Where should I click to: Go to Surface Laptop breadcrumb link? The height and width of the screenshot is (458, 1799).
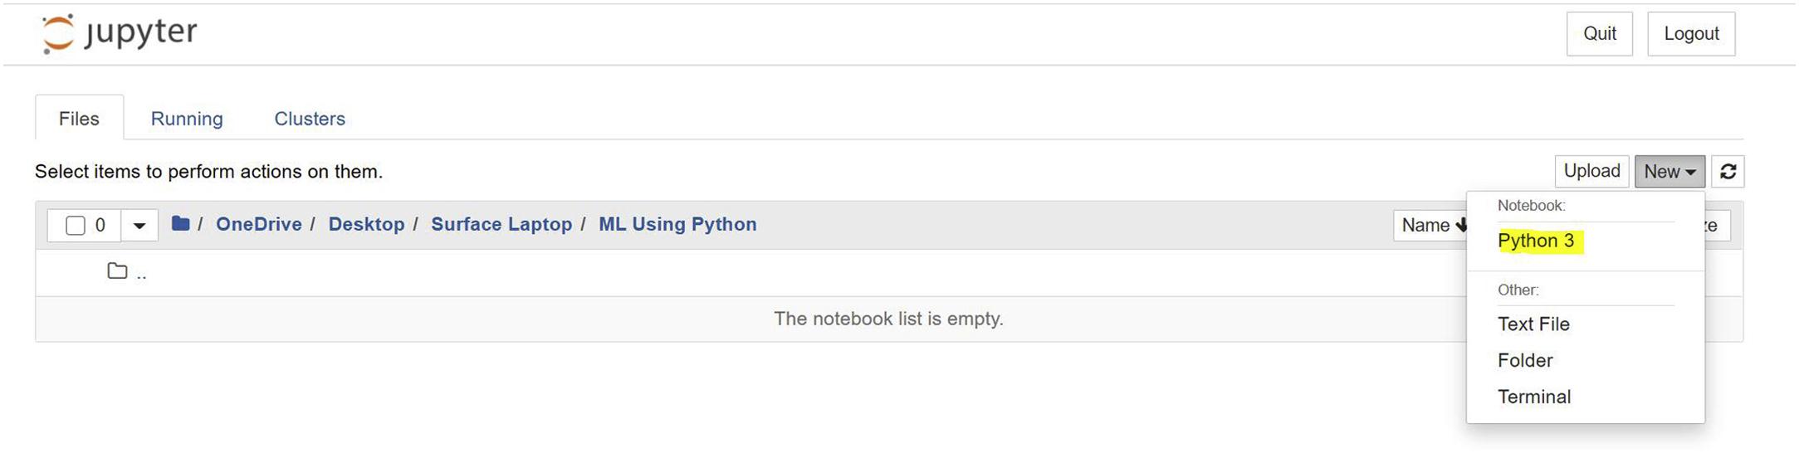point(501,225)
